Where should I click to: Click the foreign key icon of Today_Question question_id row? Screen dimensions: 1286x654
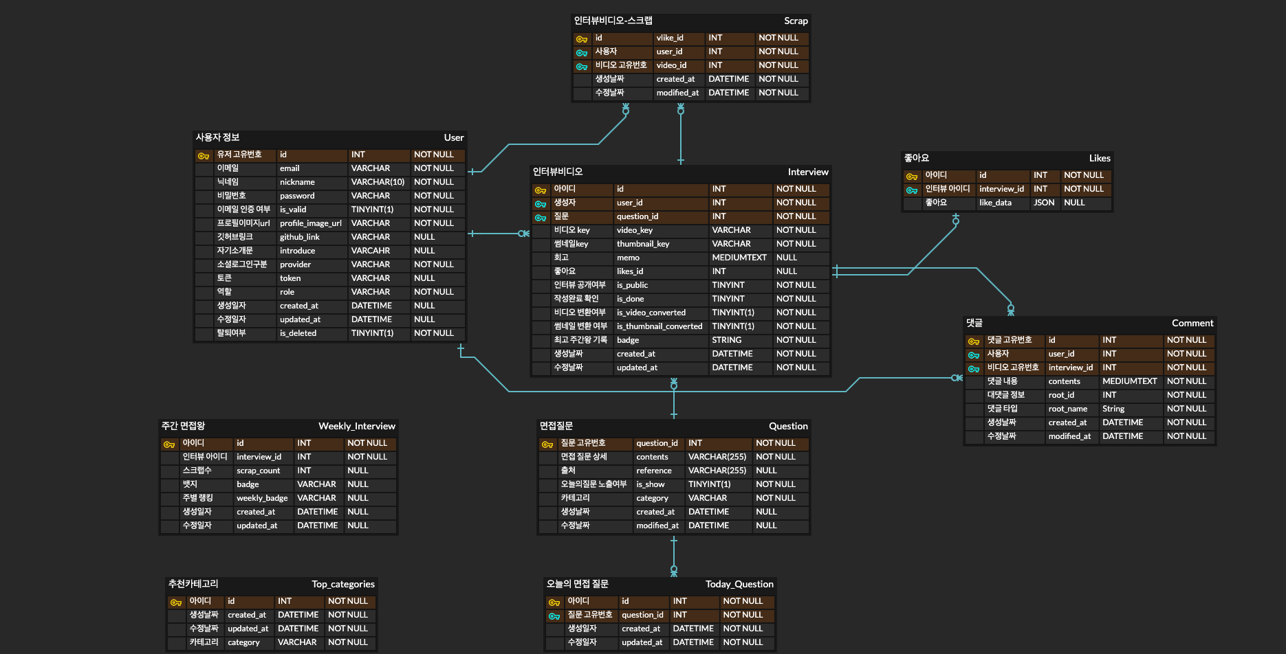[554, 616]
